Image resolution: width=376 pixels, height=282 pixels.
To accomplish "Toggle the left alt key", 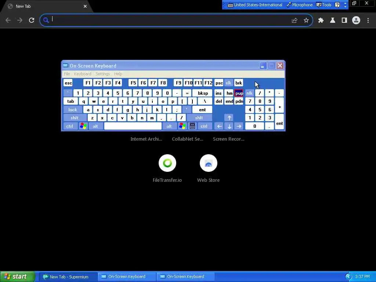I will point(95,126).
